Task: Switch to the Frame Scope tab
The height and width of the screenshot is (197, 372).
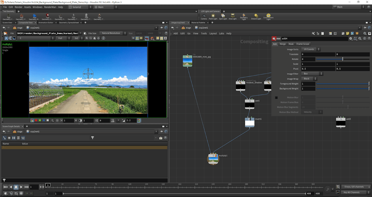Action: coord(303,44)
